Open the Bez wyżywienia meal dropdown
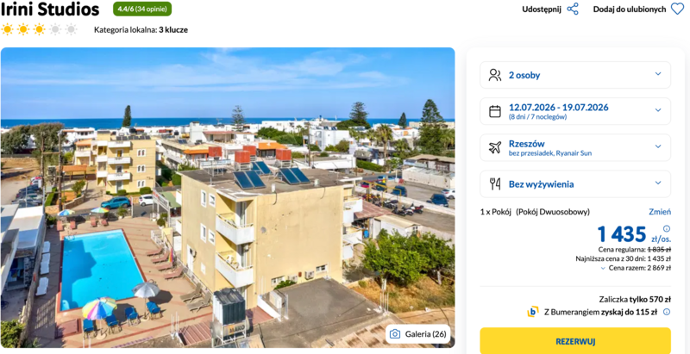This screenshot has width=690, height=354. click(x=658, y=183)
